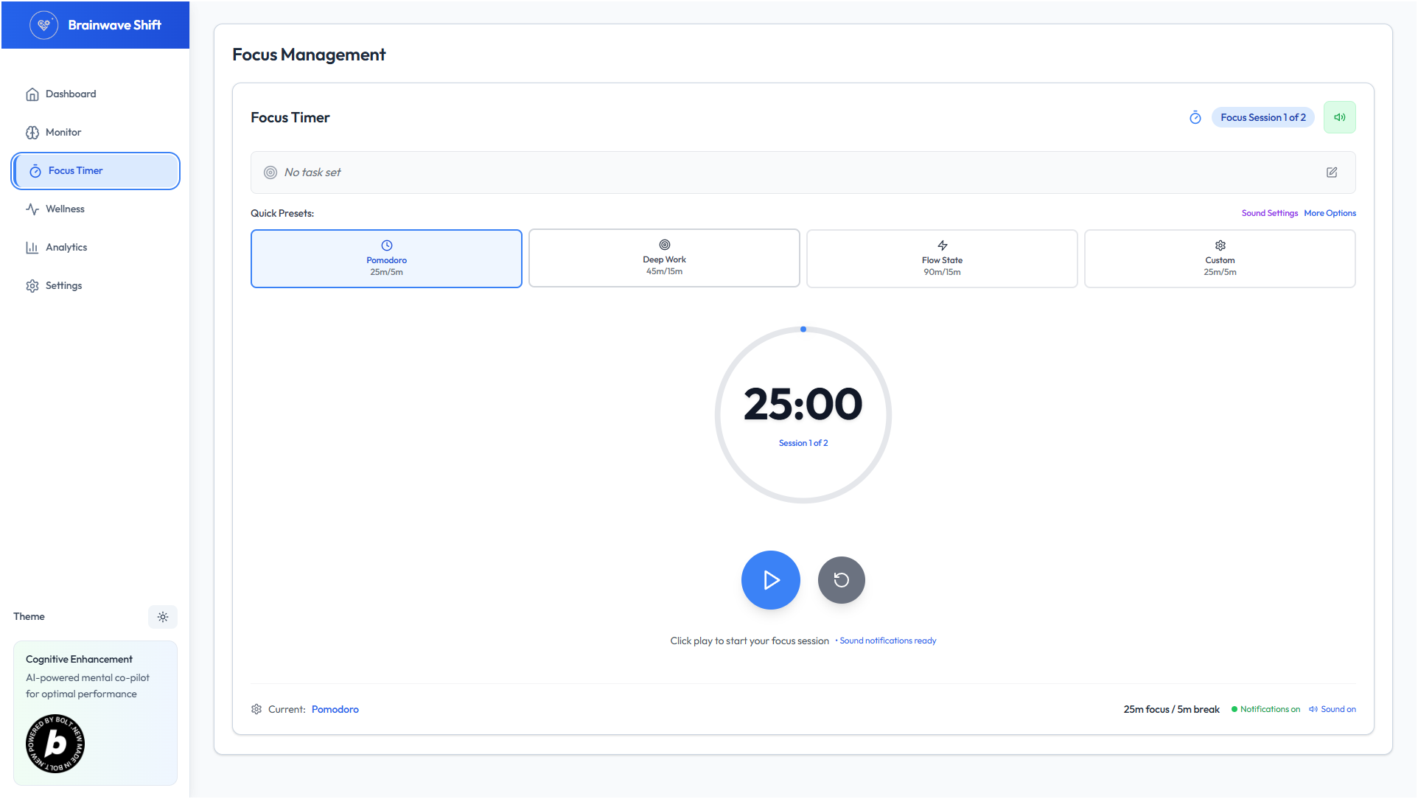Click the gear icon beside Current Pomodoro
The image size is (1418, 799).
pos(256,709)
